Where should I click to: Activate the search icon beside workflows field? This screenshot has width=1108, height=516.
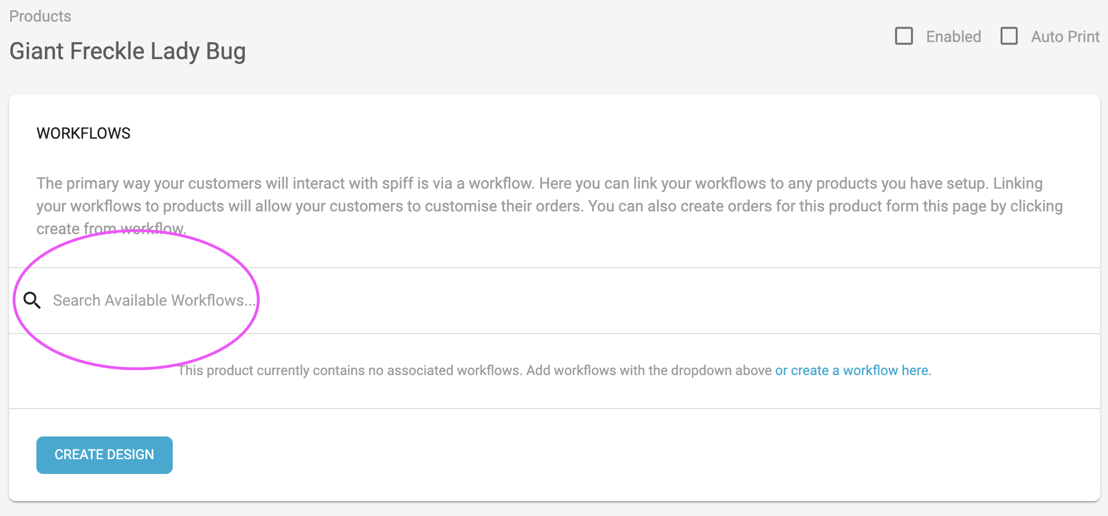(x=32, y=300)
